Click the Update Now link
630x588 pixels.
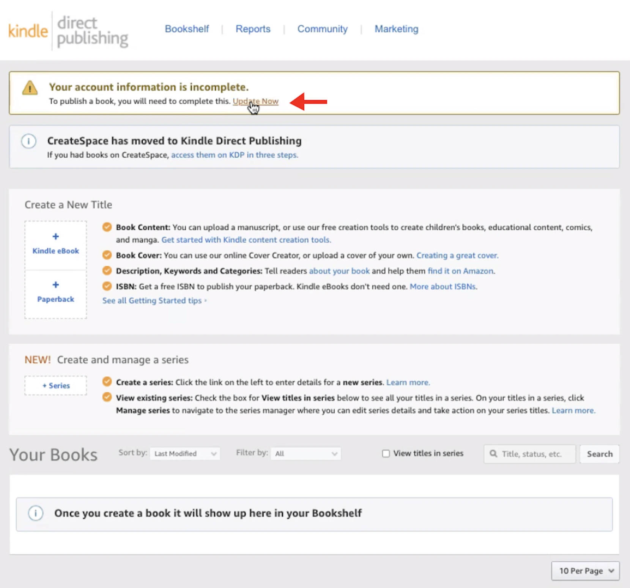255,101
